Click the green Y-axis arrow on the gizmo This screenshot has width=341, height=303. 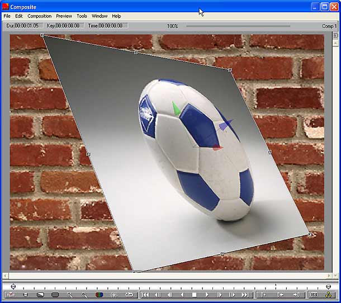pyautogui.click(x=176, y=108)
